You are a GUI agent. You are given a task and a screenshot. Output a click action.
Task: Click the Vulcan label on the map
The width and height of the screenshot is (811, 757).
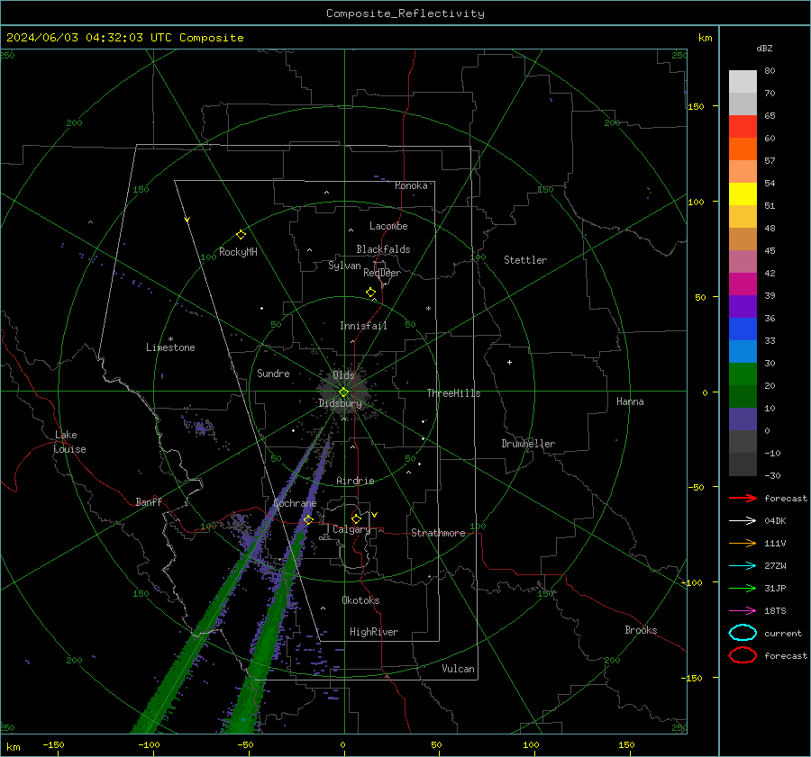click(x=458, y=669)
